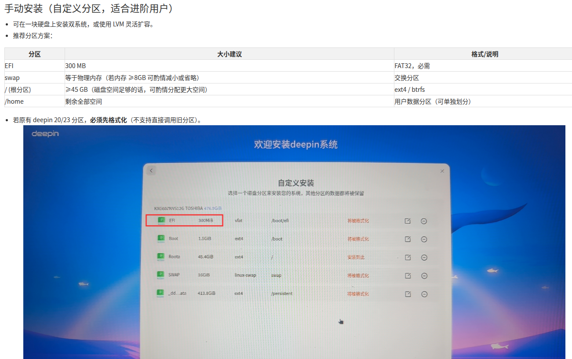The image size is (572, 359).
Task: Select the green partition icon next to Roota
Action: coord(161,257)
